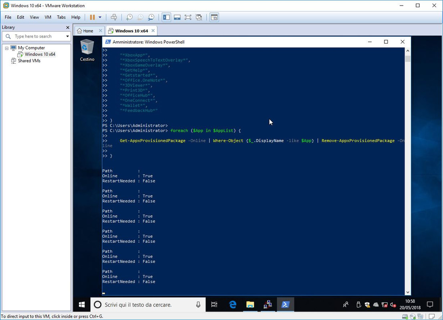Screen dimensions: 443x320
Task: Close the Library panel
Action: click(x=68, y=27)
